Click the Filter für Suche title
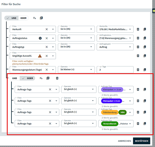 point(11,4)
